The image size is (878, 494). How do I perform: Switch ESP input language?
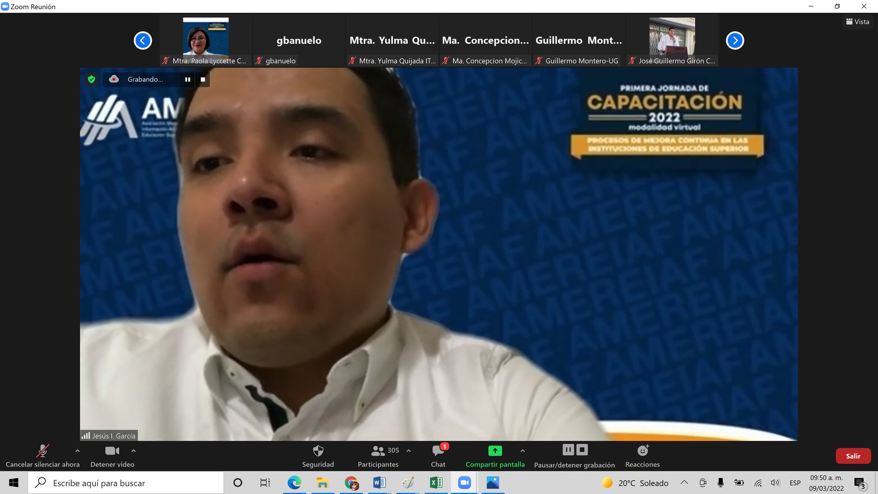click(795, 483)
